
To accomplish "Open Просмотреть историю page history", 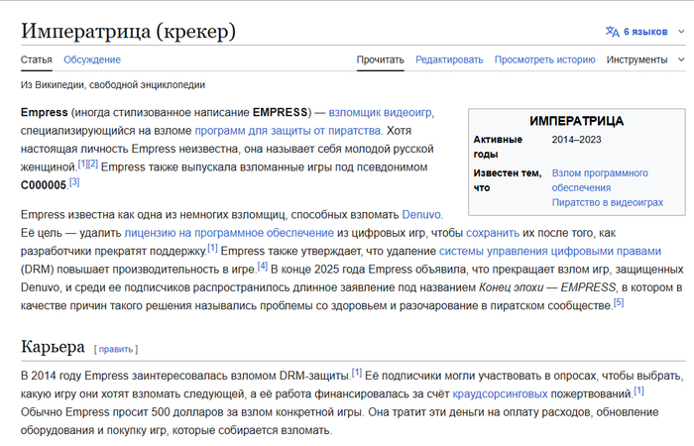I will point(544,59).
